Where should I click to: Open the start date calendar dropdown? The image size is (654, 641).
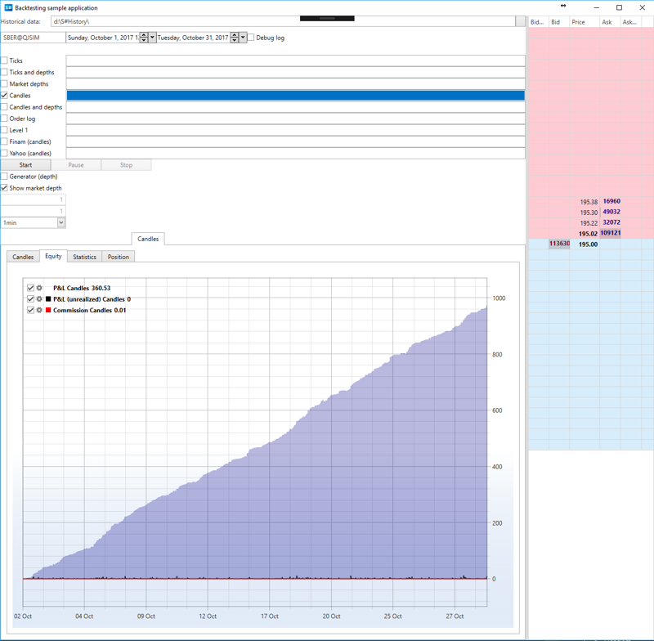pos(152,38)
